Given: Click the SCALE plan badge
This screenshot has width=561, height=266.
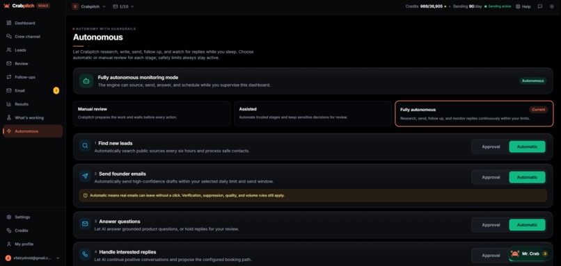Looking at the screenshot, I should click(x=43, y=6).
